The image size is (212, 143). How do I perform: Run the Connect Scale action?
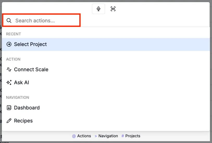[x=31, y=70]
